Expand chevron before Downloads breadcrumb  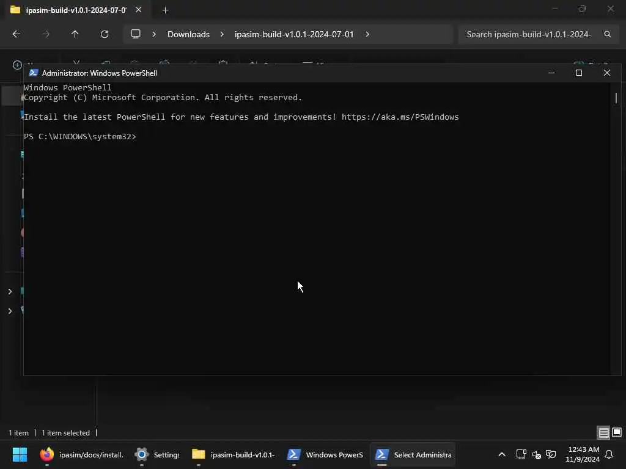click(x=154, y=34)
